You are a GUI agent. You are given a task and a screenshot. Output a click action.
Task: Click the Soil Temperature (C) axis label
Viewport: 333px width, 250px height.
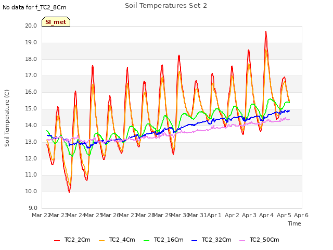(x=7, y=118)
